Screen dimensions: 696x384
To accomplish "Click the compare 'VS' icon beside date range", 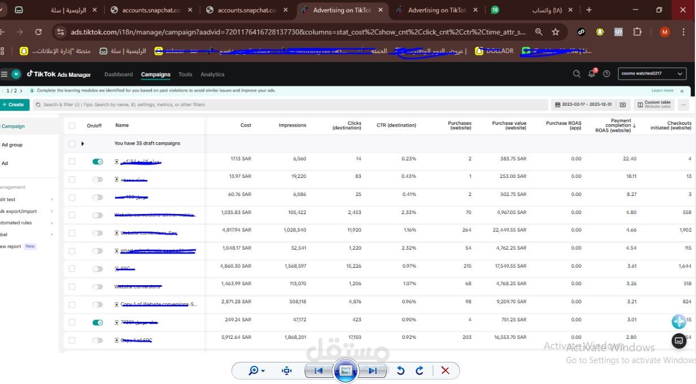I will click(x=623, y=104).
